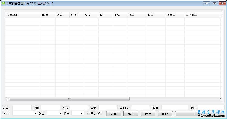The width and height of the screenshot is (227, 119).
Task: Sort by 状态 column header
Action: pyautogui.click(x=77, y=15)
